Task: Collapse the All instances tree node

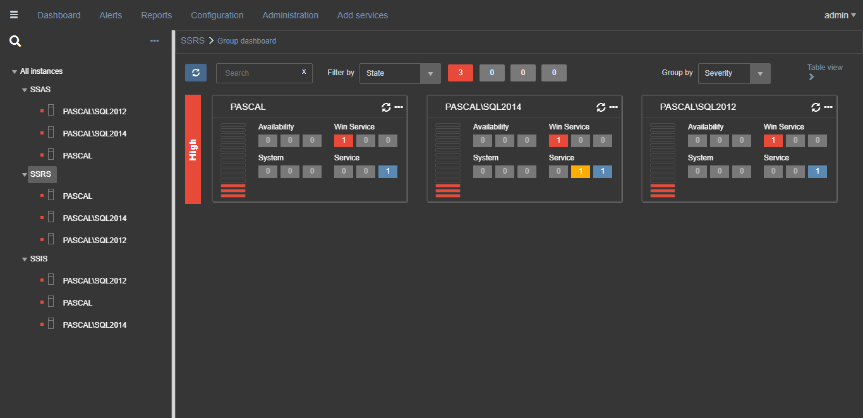Action: click(x=15, y=72)
